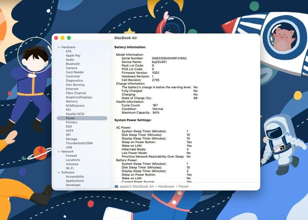Viewport: 308px width, 220px height.
Task: Click the Software sidebar heading label
Action: pos(68,172)
